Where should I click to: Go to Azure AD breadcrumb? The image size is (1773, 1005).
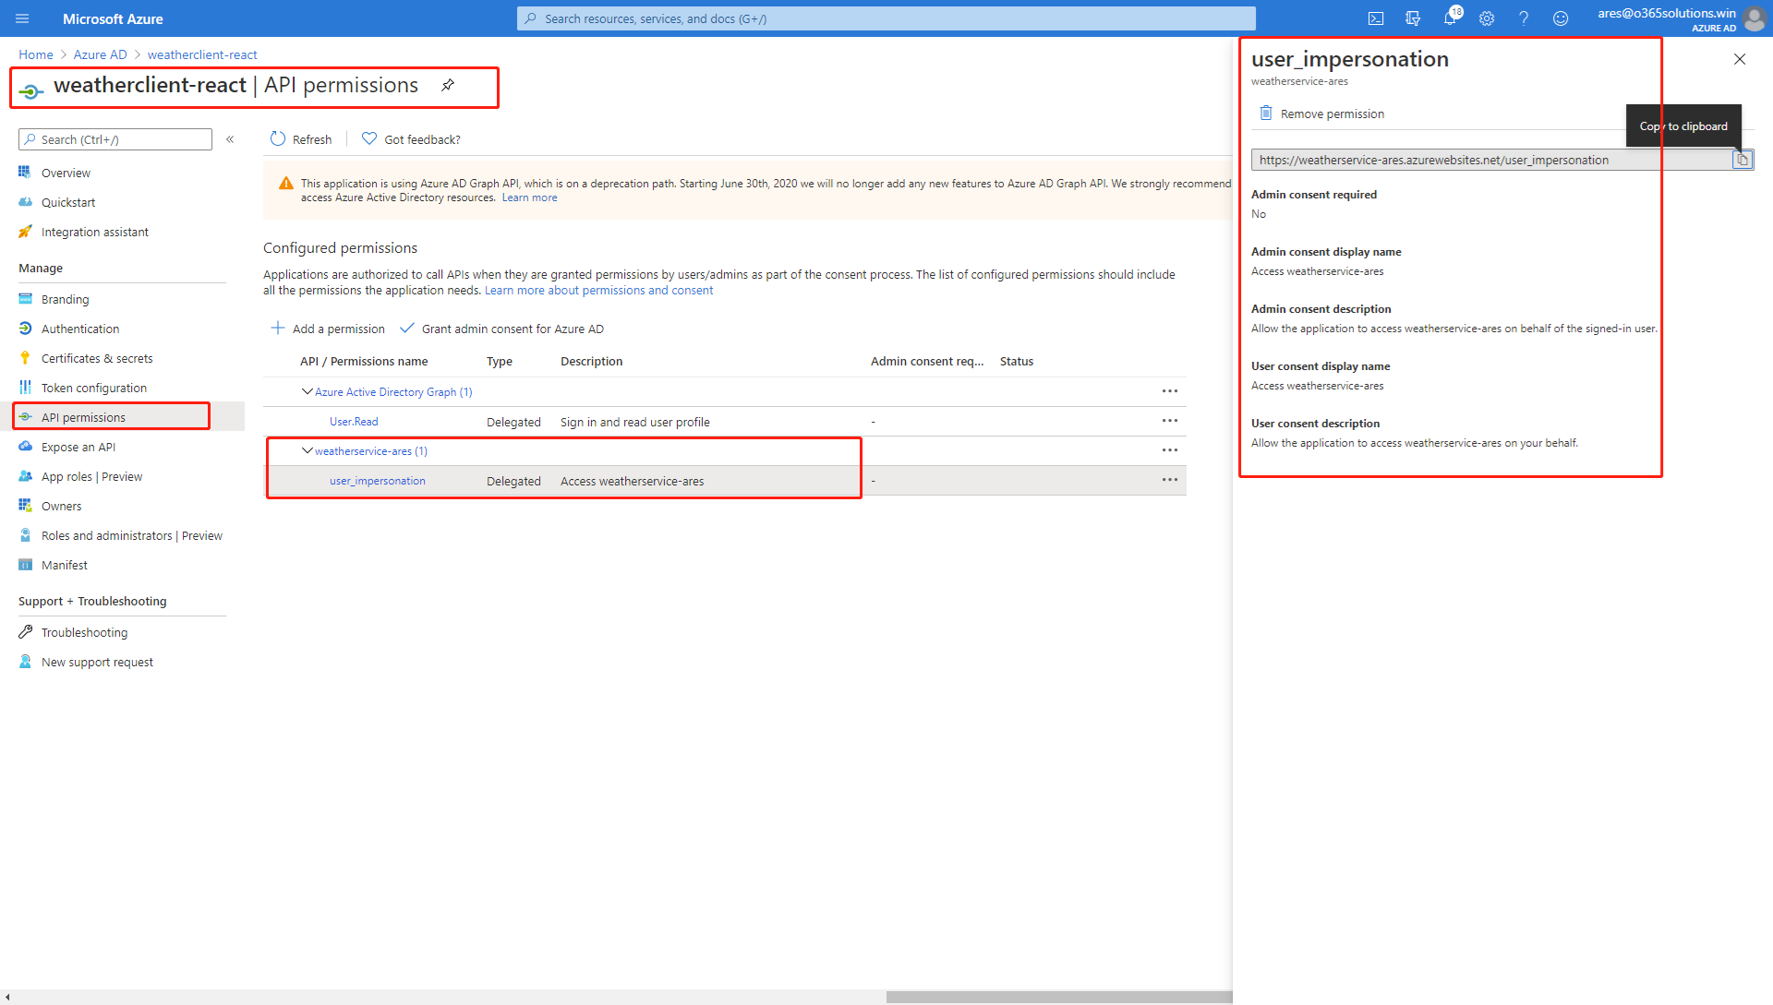101,54
